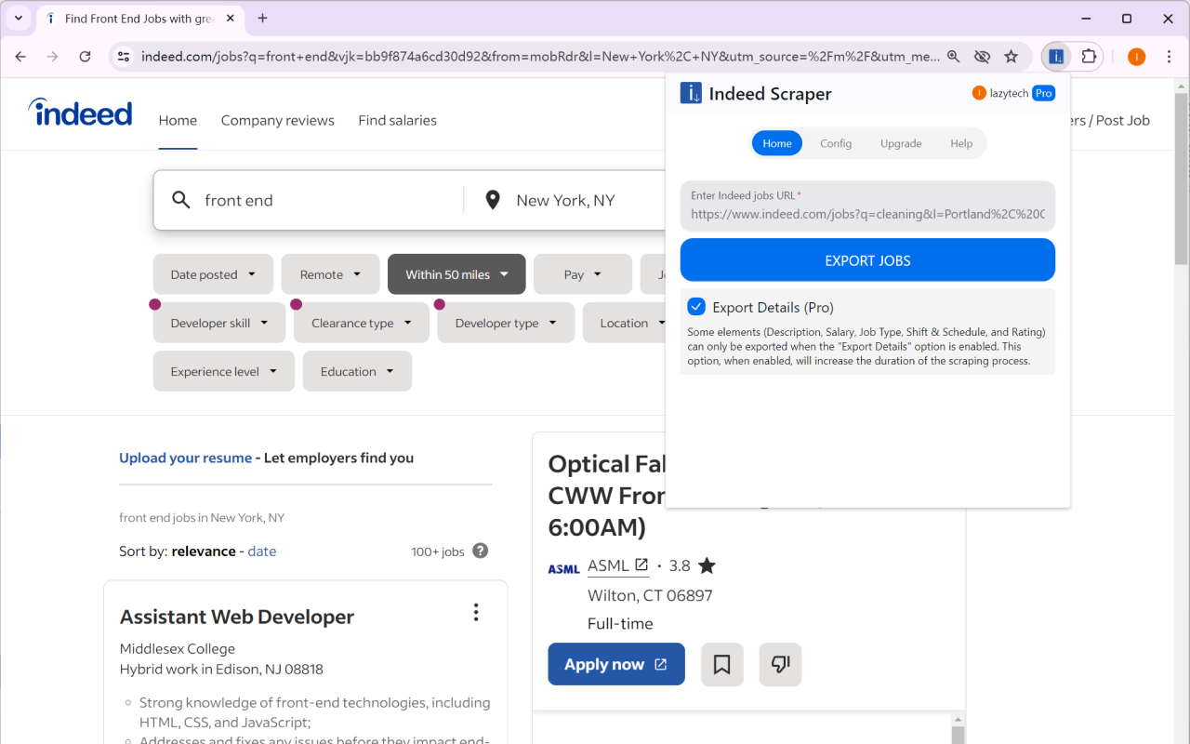Go to Indeed Home navigation item
The height and width of the screenshot is (744, 1190).
coord(178,120)
